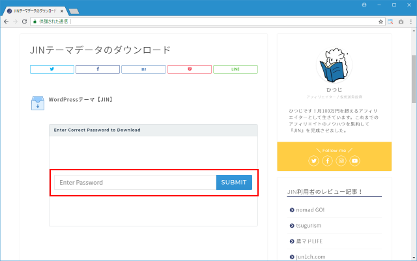Maximize the Chrome window
Viewport: 417px width, 261px height.
pyautogui.click(x=394, y=5)
